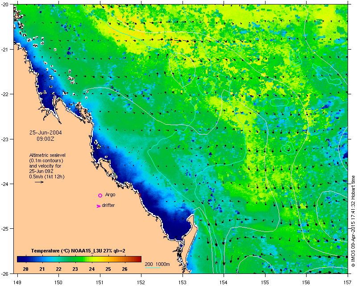Click the colorbar tick label "23"

click(75, 269)
